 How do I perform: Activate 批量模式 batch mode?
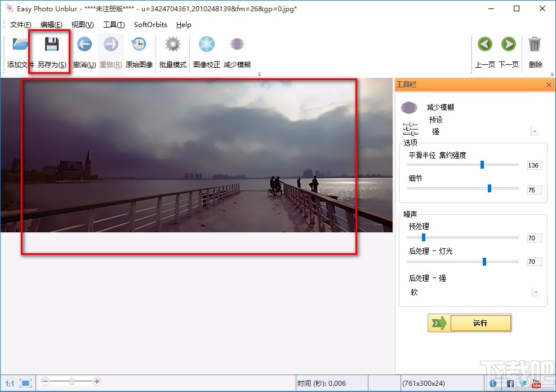pos(172,44)
